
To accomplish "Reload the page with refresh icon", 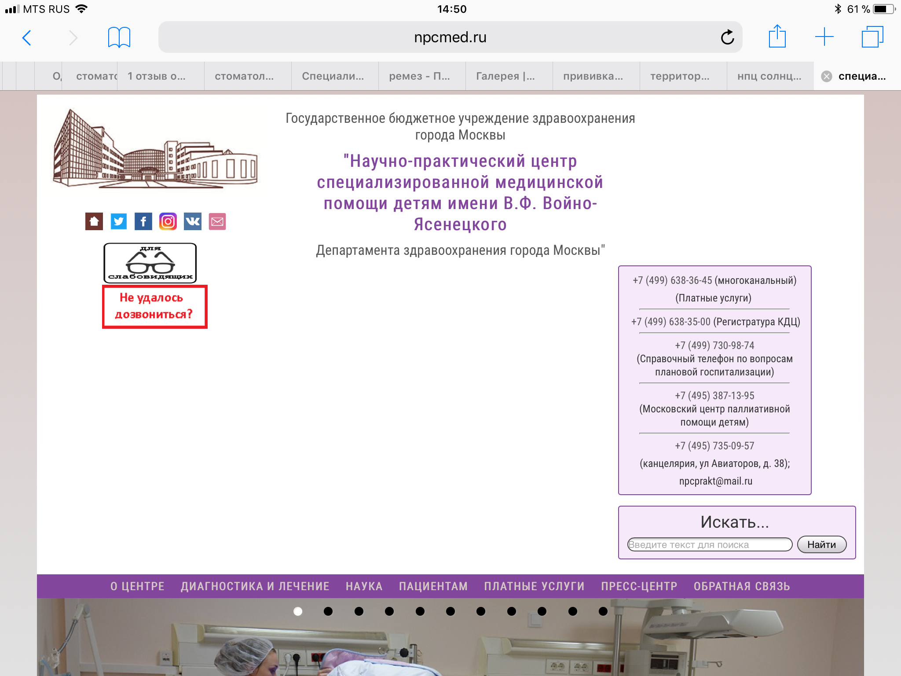I will (x=727, y=37).
